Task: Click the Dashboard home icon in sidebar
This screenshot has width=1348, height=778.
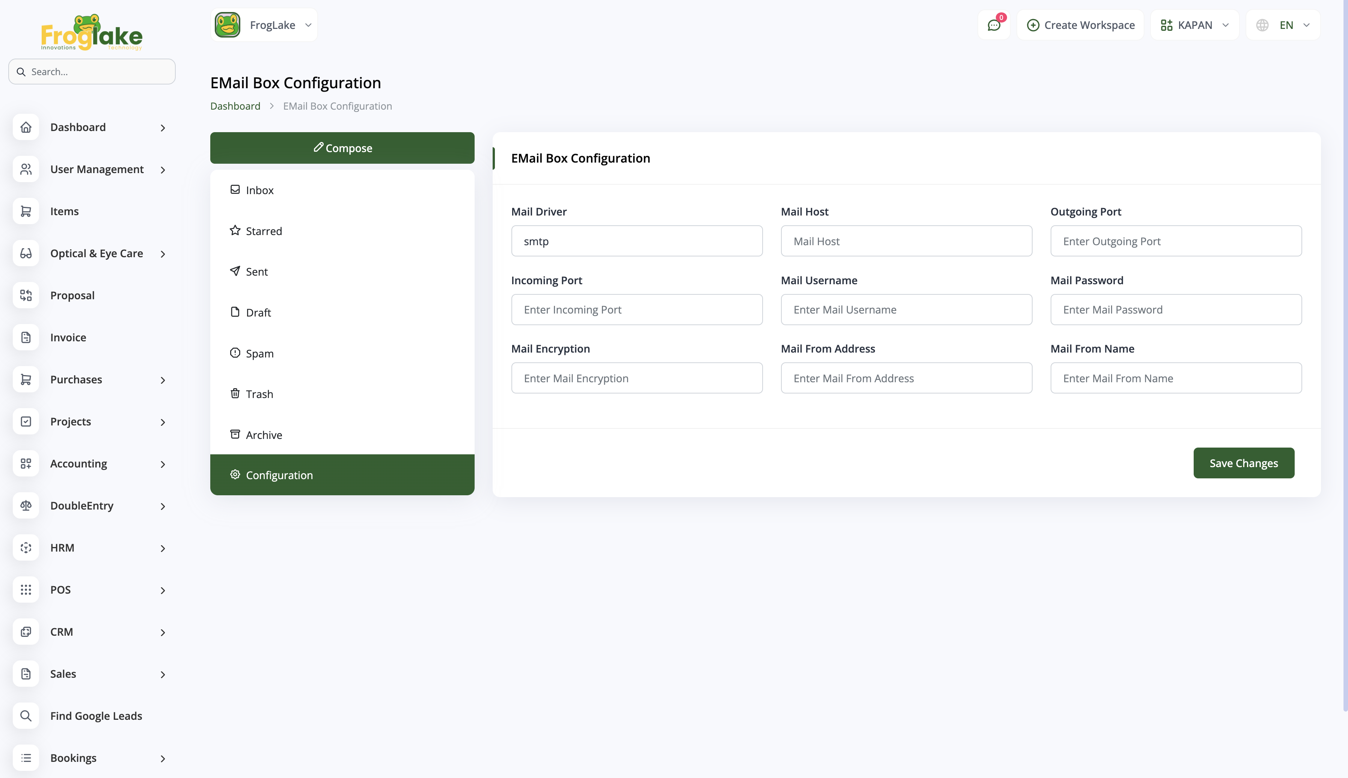Action: 26,127
